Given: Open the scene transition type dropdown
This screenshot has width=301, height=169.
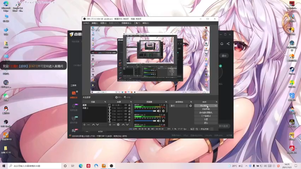Looking at the screenshot, I should coord(178,106).
